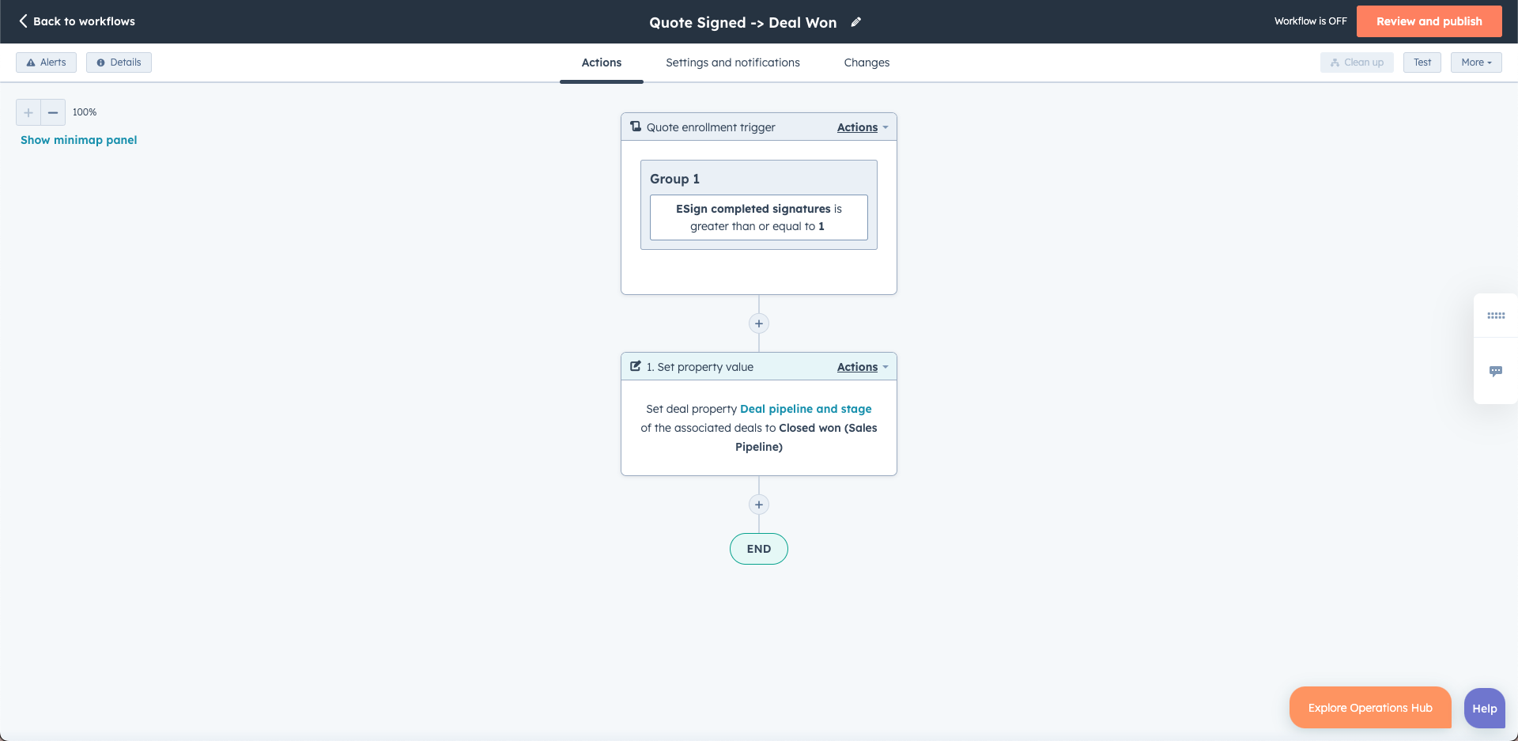The width and height of the screenshot is (1518, 741).
Task: Add action with plus below enrollment trigger
Action: 759,323
